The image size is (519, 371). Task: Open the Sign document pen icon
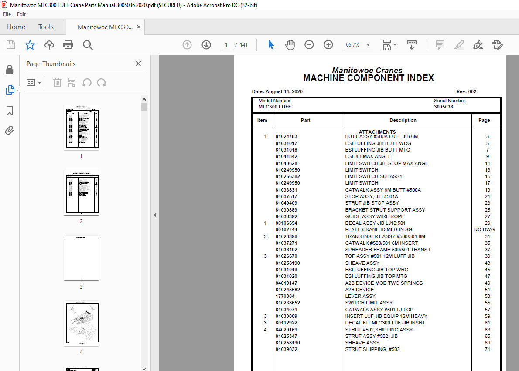point(478,45)
